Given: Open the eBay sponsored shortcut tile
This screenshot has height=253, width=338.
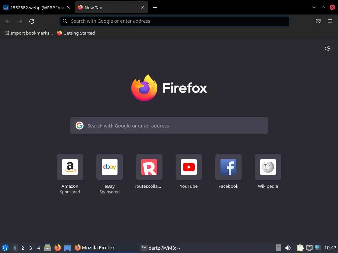Looking at the screenshot, I should [110, 167].
